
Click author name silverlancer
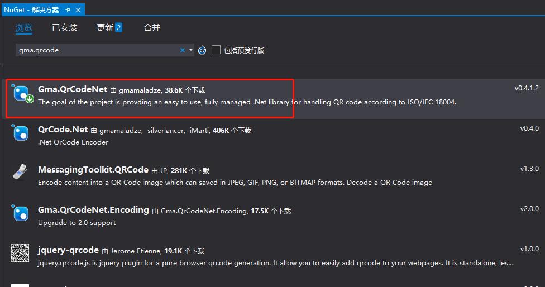(x=166, y=131)
